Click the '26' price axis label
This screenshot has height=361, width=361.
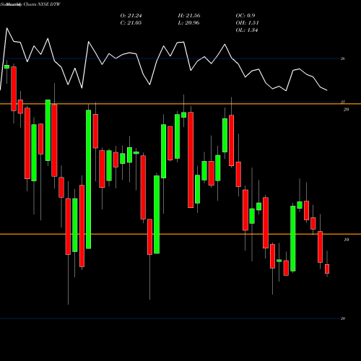(343, 58)
